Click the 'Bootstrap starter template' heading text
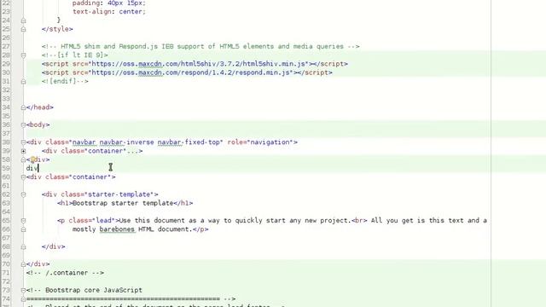546x307 pixels. pos(123,203)
